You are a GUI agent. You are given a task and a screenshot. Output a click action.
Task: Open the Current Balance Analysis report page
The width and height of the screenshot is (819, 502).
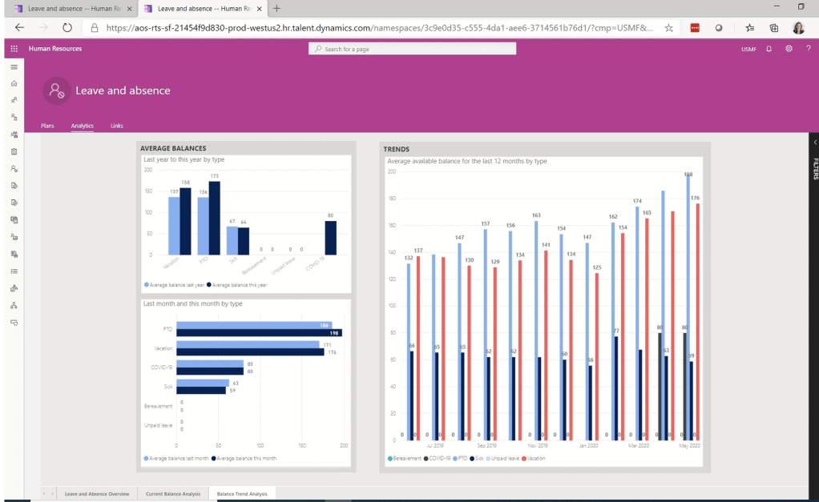(x=172, y=494)
